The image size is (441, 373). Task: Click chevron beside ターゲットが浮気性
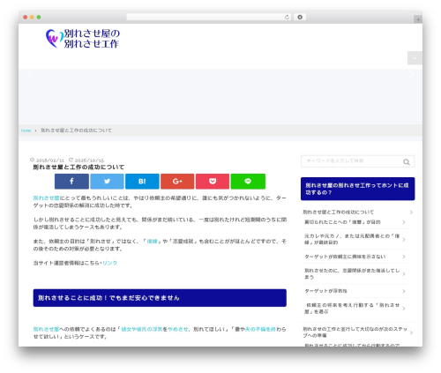tap(404, 291)
